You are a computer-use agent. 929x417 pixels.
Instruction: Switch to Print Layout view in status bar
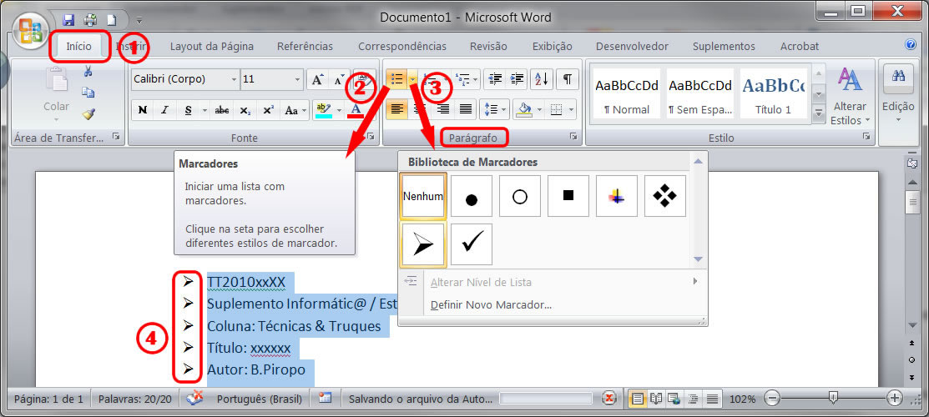(x=637, y=399)
